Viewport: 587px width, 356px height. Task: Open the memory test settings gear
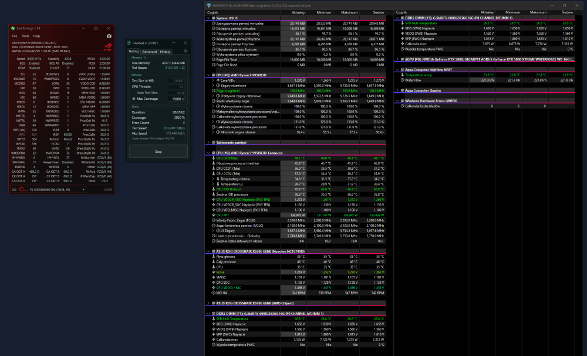[185, 51]
